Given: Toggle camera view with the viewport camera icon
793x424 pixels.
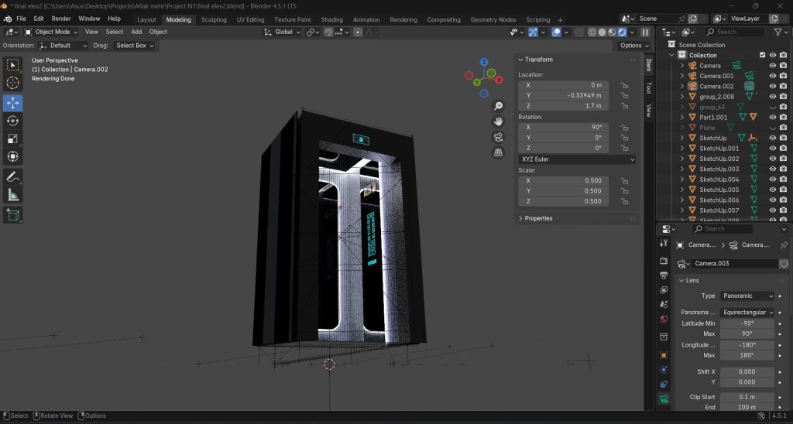Looking at the screenshot, I should (x=498, y=137).
